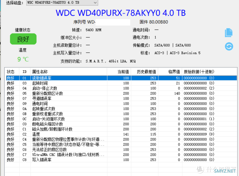Click the 通电次数 value 1
Screen dimensions: 239x176
click(155, 37)
